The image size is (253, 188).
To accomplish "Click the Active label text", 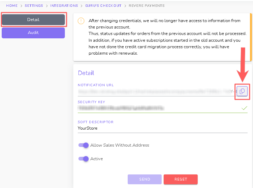I will point(96,159).
